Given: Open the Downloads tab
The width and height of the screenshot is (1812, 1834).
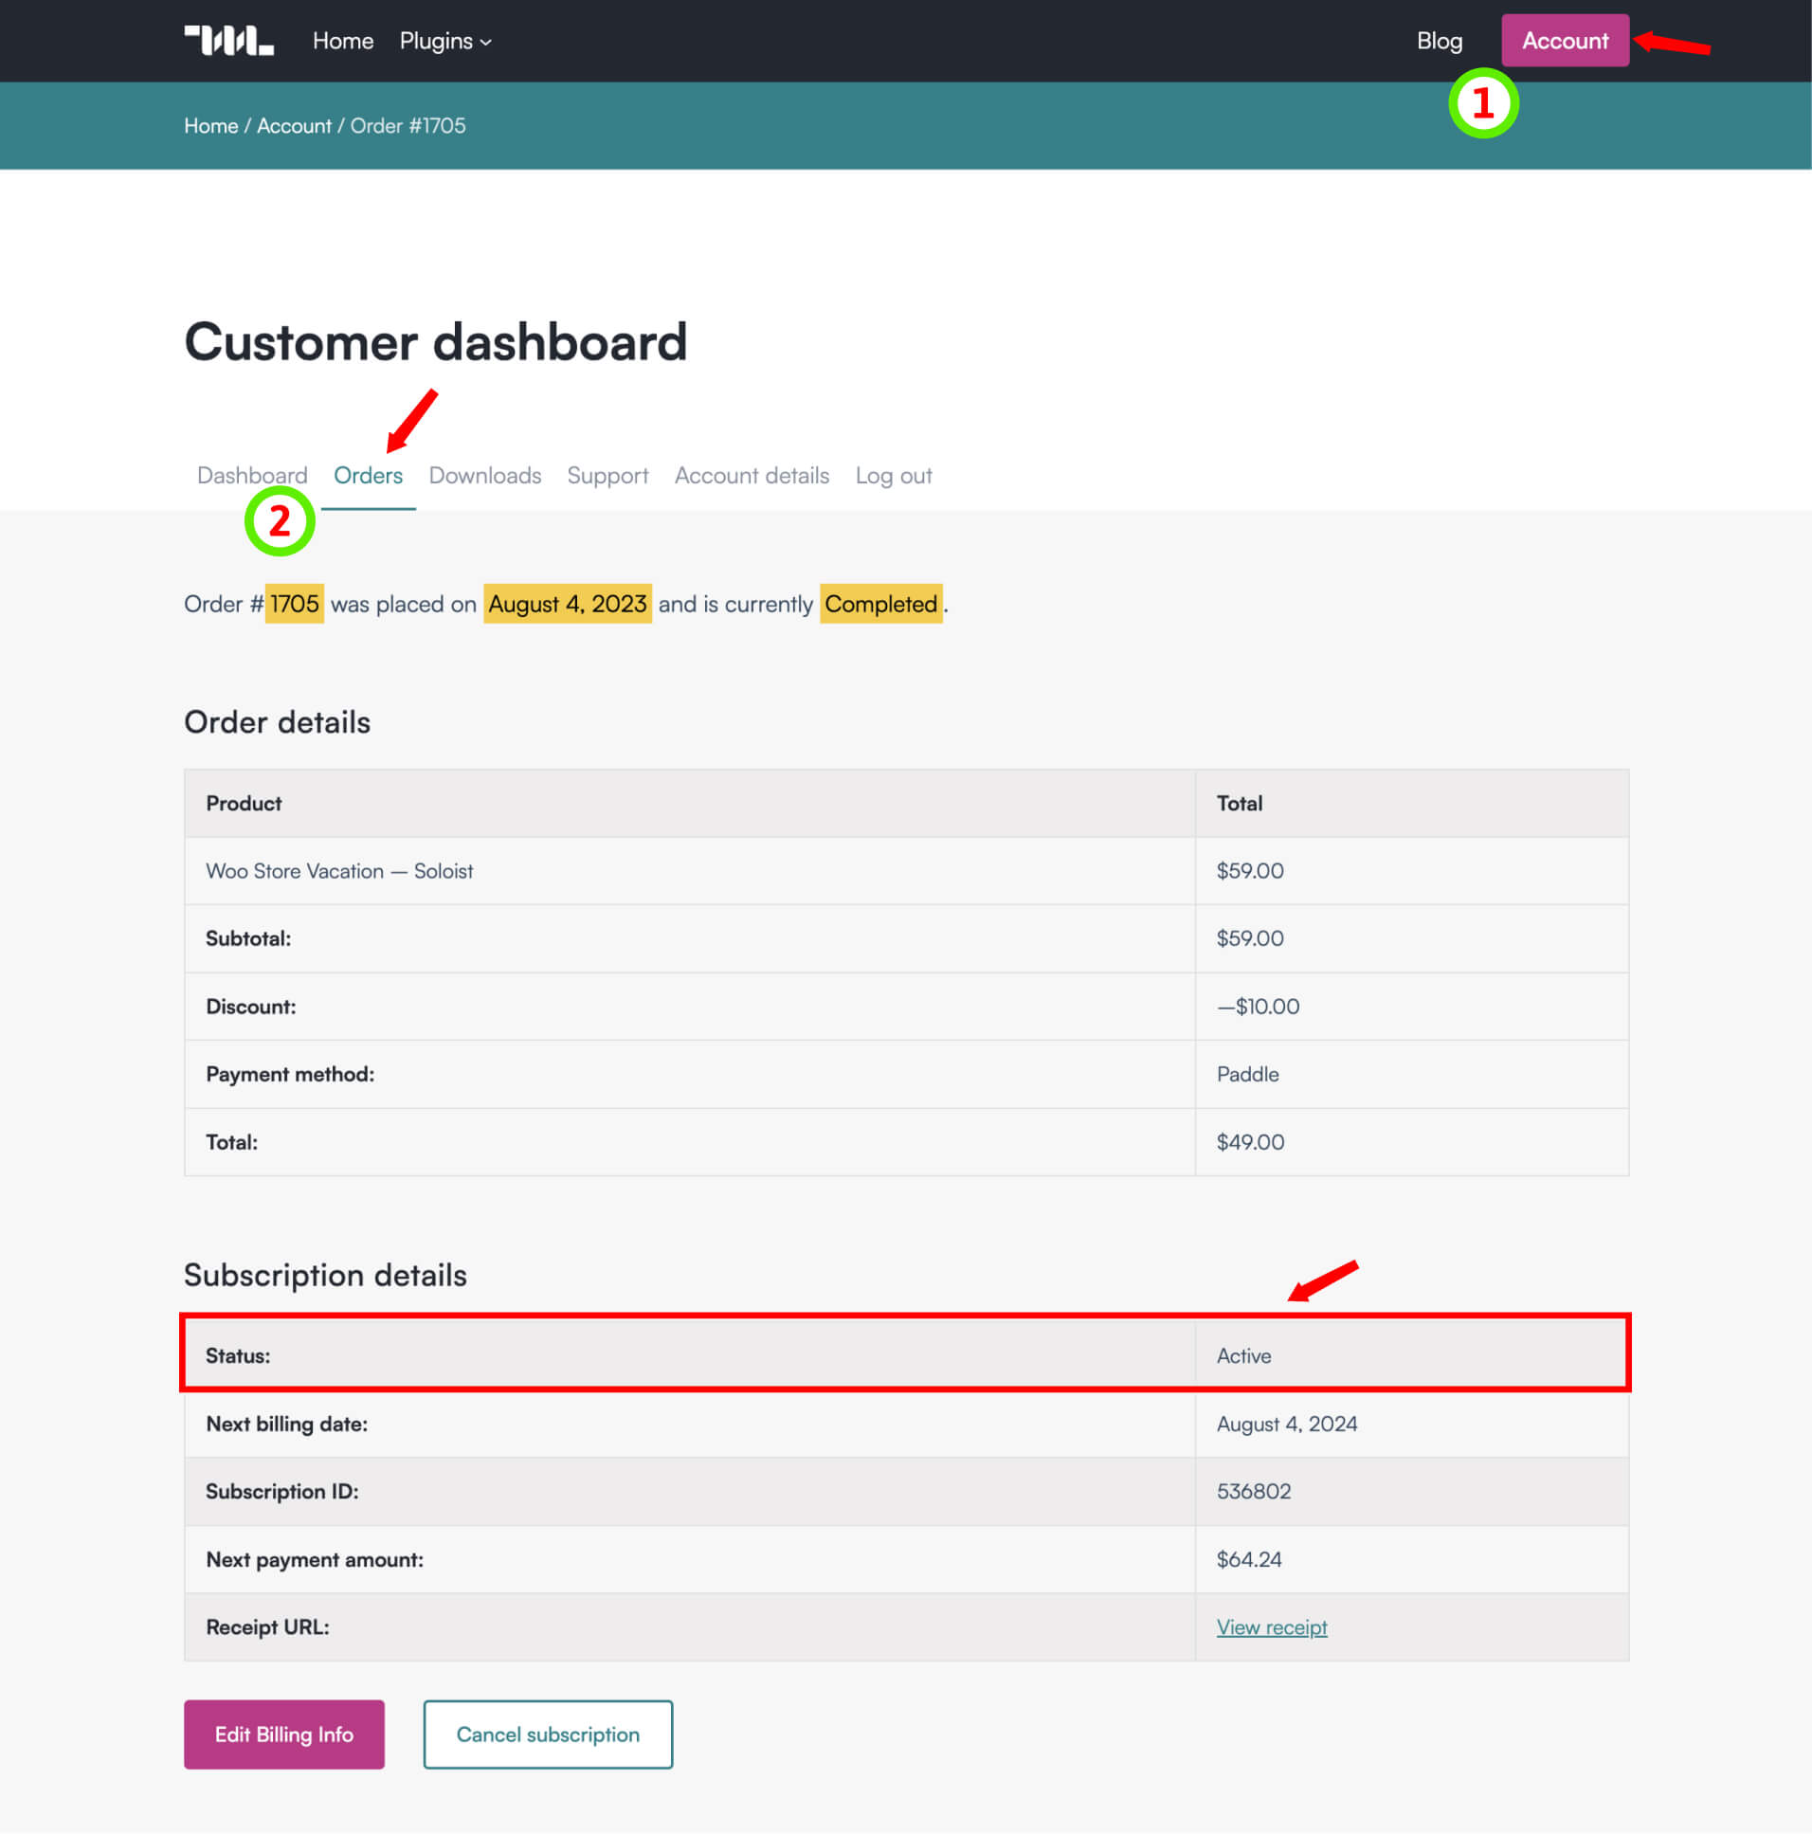Looking at the screenshot, I should [x=485, y=476].
